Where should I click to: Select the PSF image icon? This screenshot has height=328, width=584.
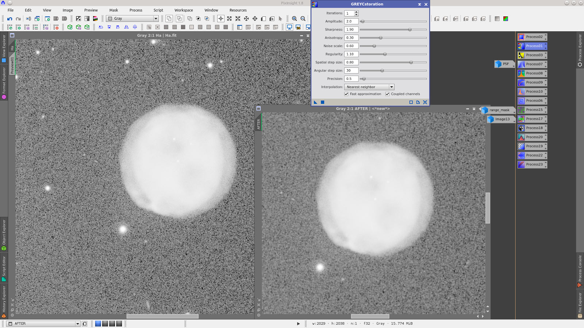click(x=504, y=64)
